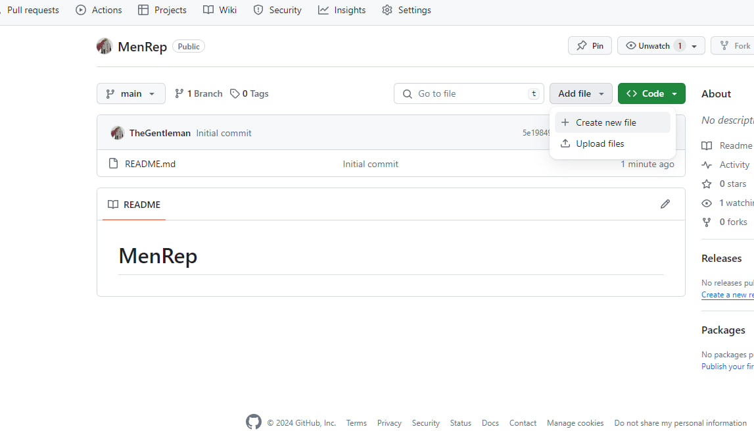Open the Unwatch notification options dropdown arrow
The height and width of the screenshot is (431, 754).
point(694,46)
